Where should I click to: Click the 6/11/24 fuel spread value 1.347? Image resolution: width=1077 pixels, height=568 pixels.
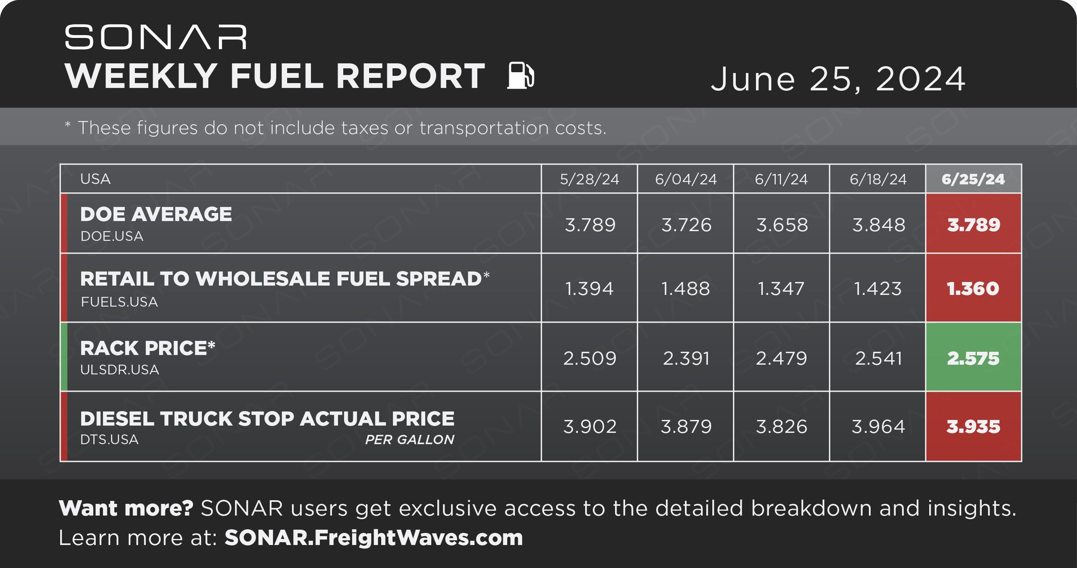[x=781, y=288]
